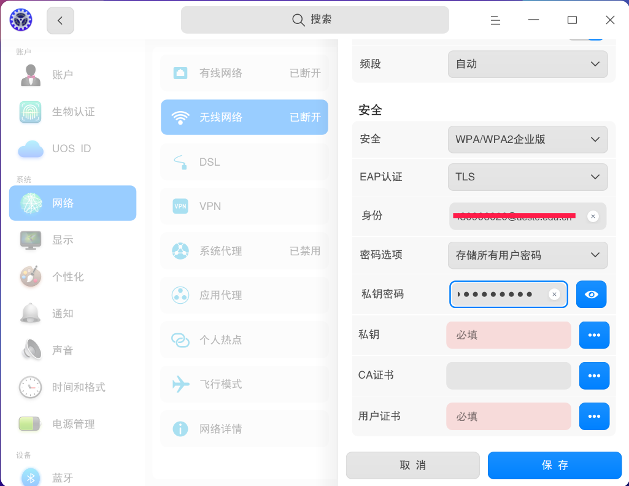
Task: Click the 个性化 palette icon
Action: (x=31, y=276)
